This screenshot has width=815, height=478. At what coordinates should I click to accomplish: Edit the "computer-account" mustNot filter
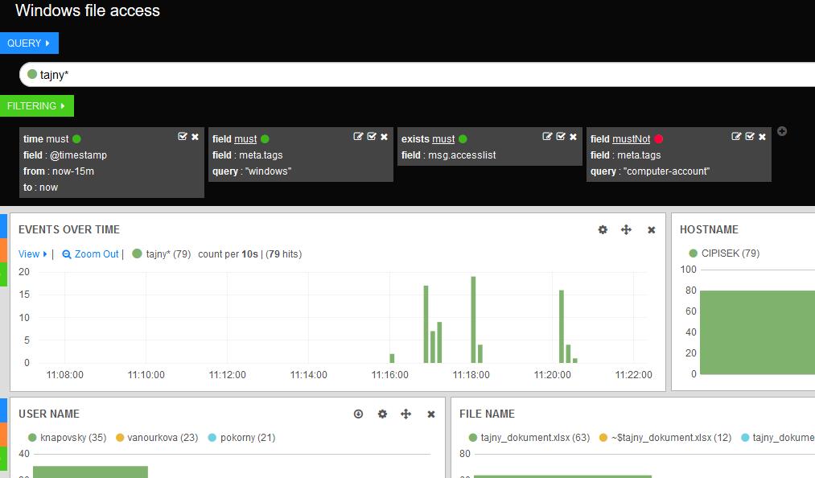(736, 137)
